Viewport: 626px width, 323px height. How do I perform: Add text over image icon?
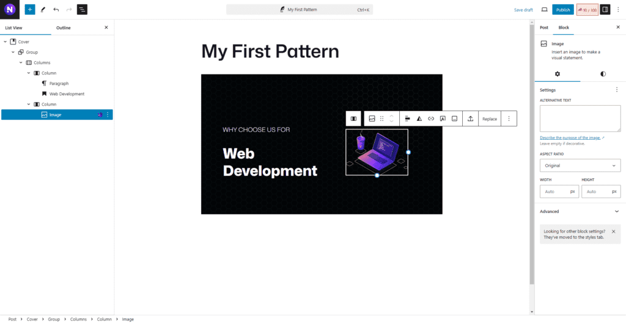(x=443, y=118)
